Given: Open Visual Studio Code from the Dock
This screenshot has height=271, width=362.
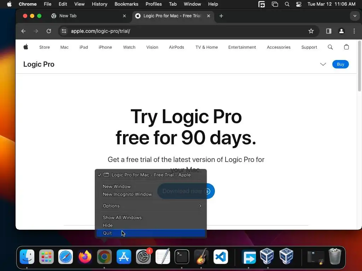Looking at the screenshot, I should pos(221,257).
